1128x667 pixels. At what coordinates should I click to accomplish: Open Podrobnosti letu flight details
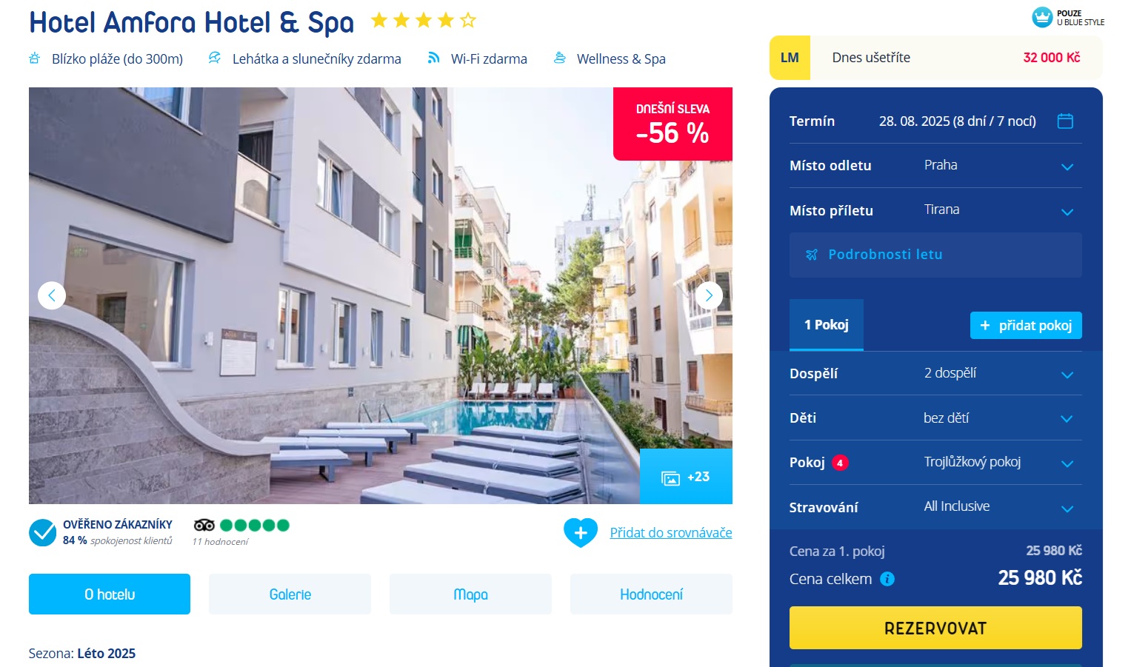click(935, 255)
